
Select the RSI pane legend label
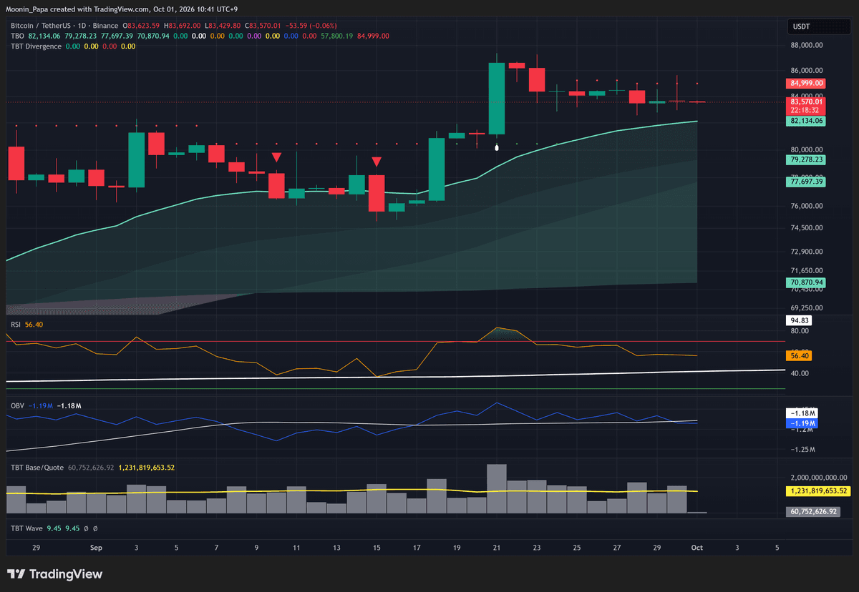[16, 325]
